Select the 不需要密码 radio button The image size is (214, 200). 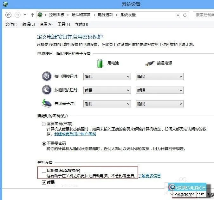tap(44, 143)
